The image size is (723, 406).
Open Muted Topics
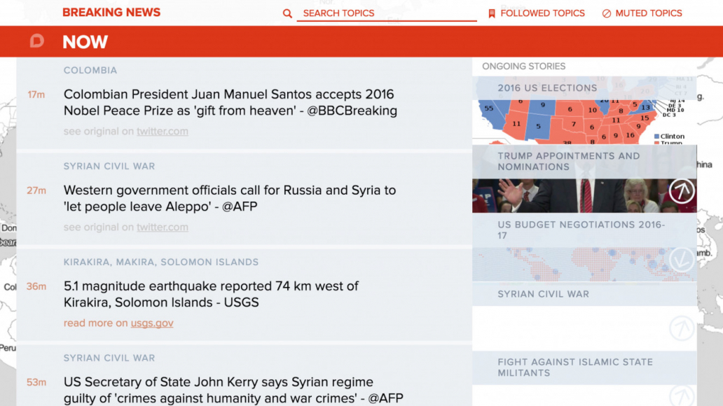642,13
